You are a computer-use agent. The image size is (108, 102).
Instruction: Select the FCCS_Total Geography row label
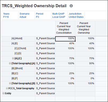click(x=21, y=88)
